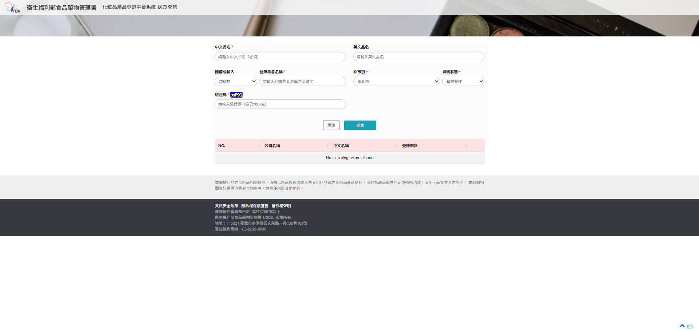Sort table by 登錄期限 column
This screenshot has height=331, width=699.
(433, 146)
